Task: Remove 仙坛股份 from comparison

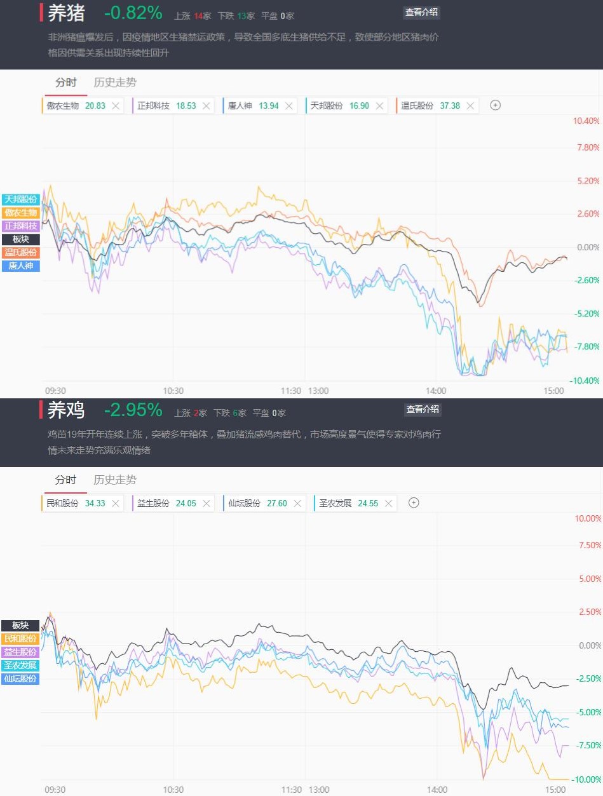Action: 297,504
